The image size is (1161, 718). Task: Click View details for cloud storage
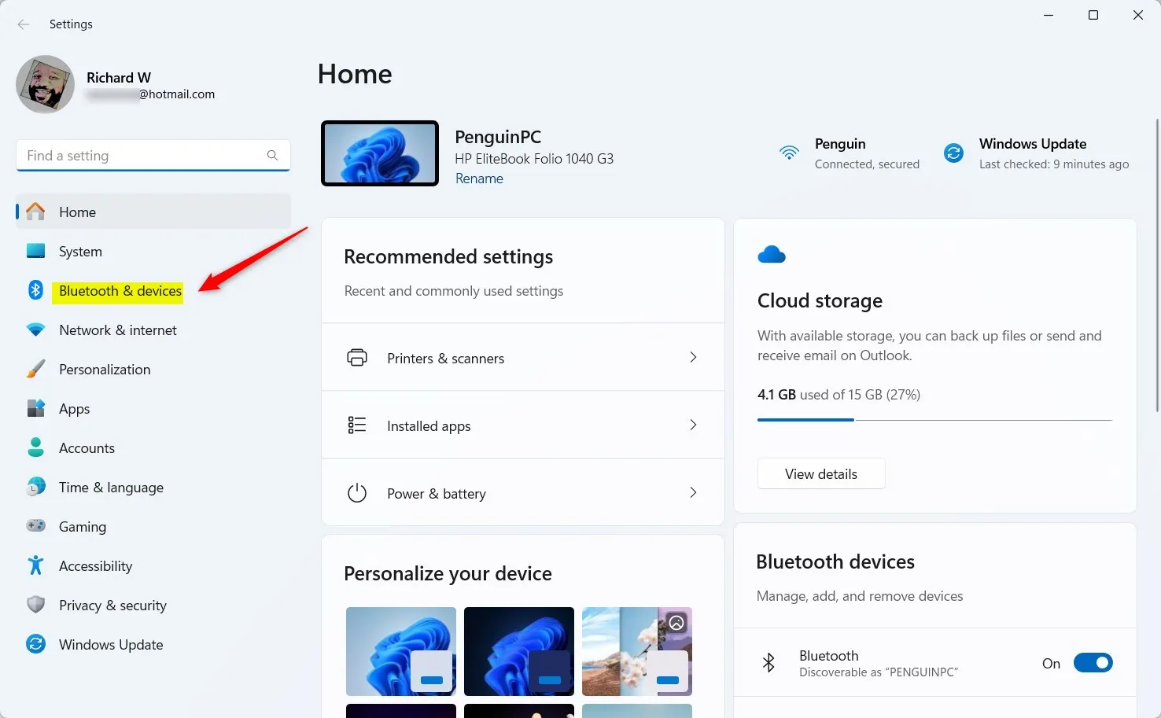pyautogui.click(x=821, y=473)
